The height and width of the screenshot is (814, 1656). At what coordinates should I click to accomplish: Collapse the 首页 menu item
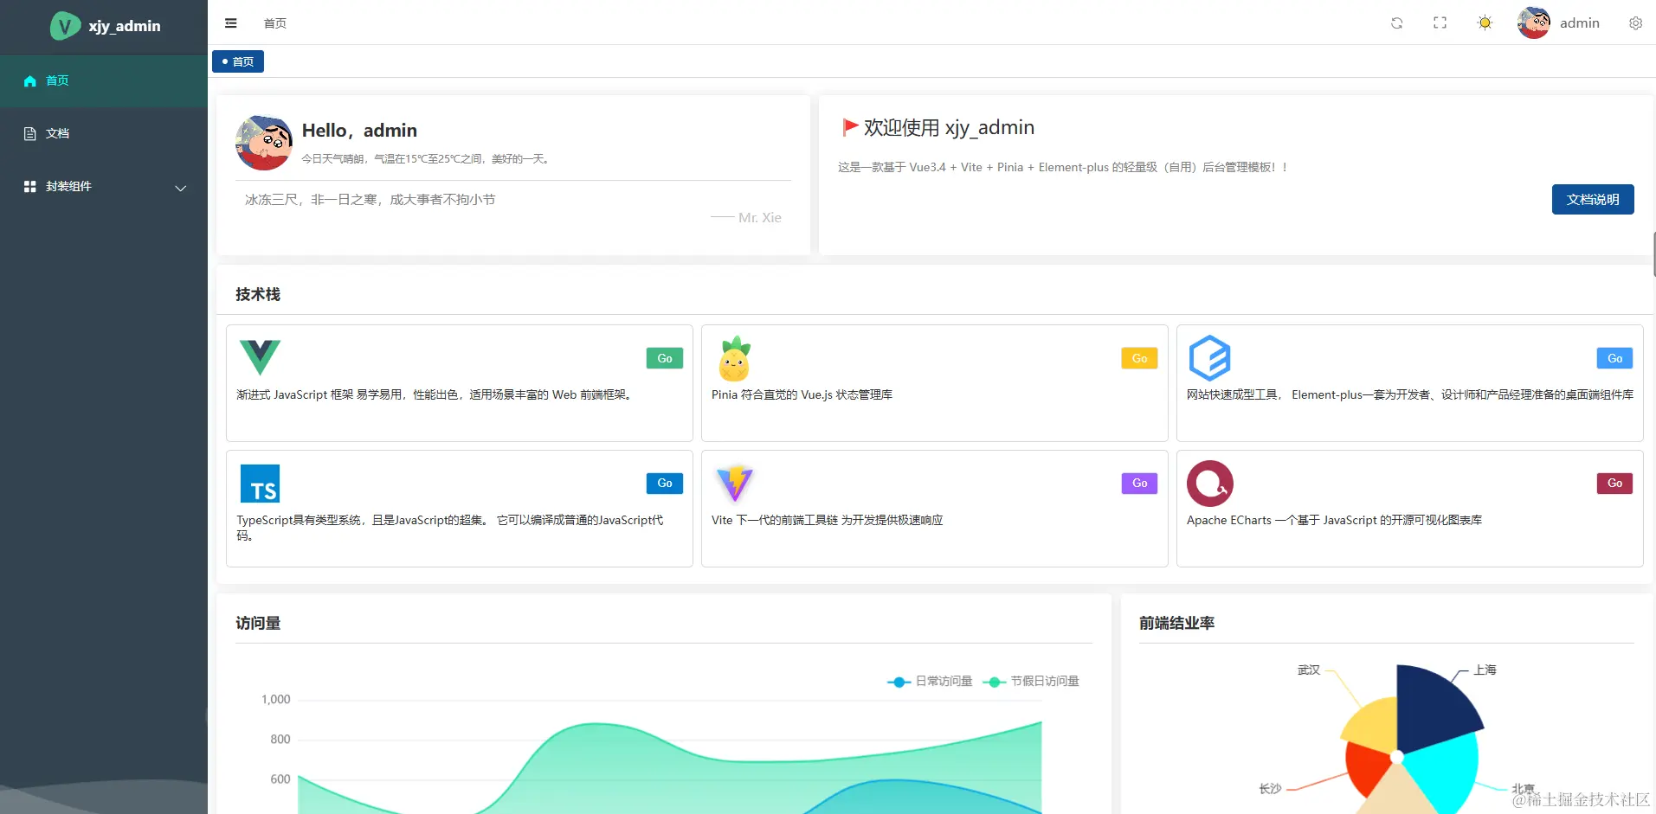(57, 80)
